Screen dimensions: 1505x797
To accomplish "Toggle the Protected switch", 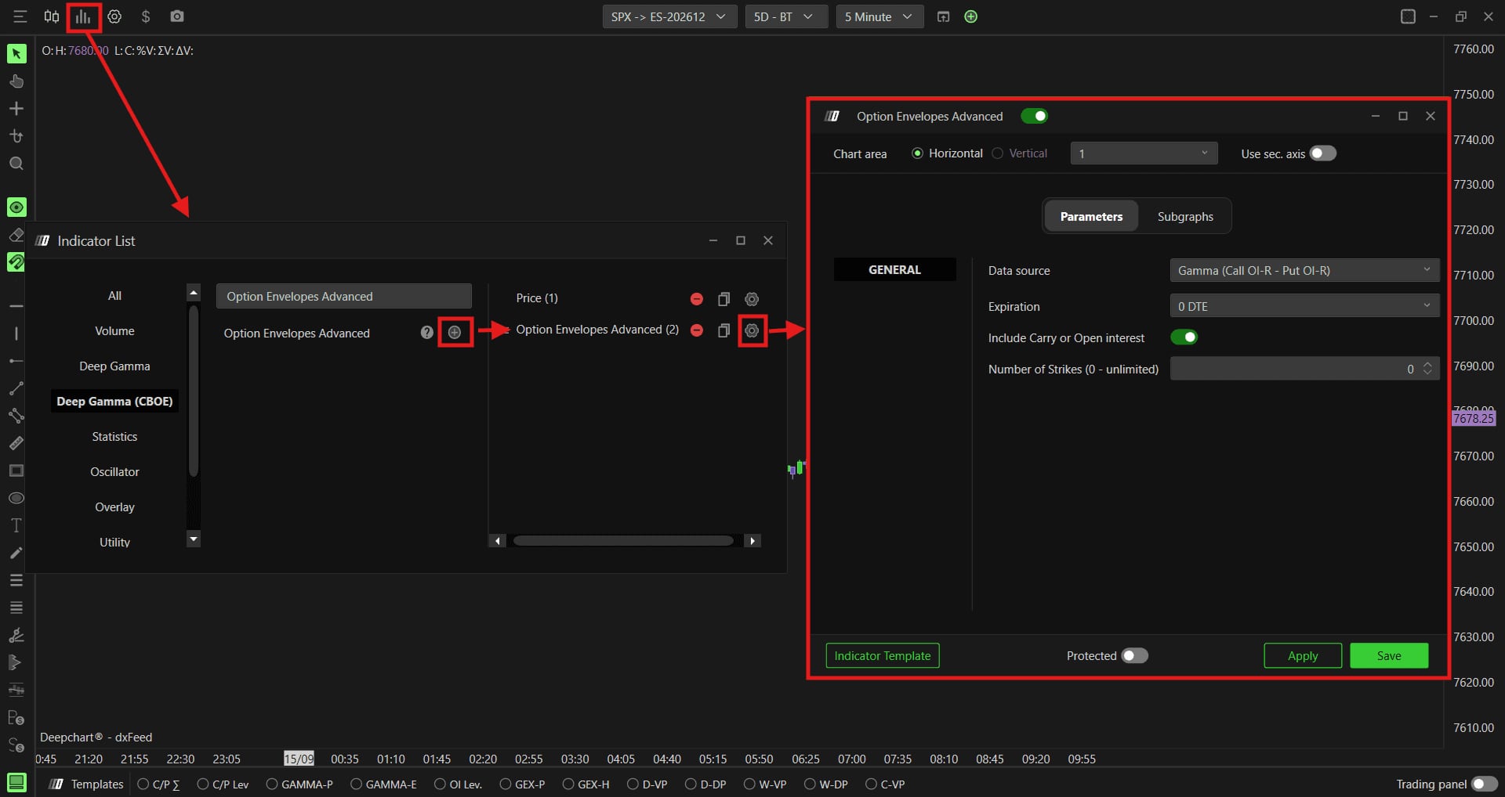I will [x=1134, y=655].
